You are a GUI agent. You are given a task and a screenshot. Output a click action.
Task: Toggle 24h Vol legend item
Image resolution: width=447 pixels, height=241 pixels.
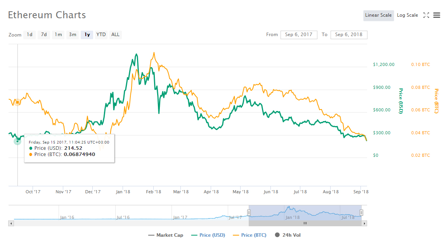coord(288,235)
